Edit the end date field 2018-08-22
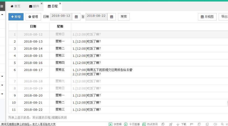Viewport: 228px width, 126px height. [97, 17]
